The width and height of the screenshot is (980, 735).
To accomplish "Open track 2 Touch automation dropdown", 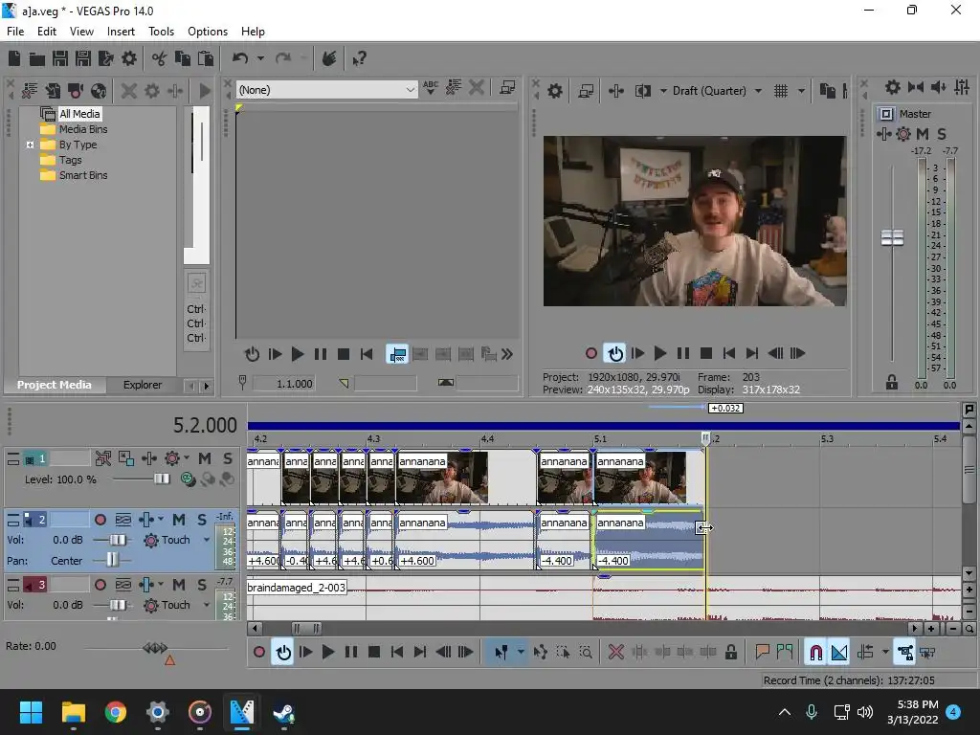I will click(x=207, y=540).
